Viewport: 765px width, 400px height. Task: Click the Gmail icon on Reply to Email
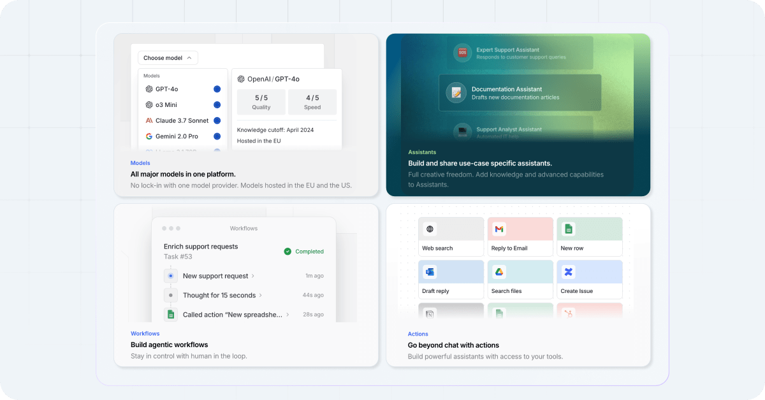click(500, 229)
